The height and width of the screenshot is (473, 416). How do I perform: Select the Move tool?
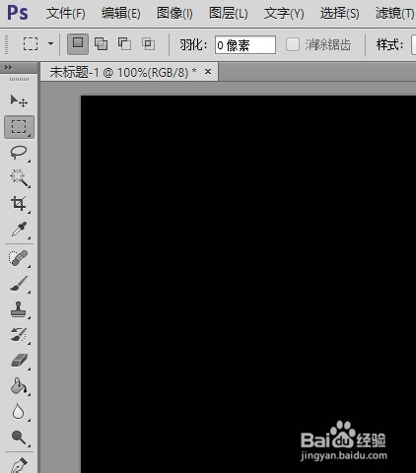[x=19, y=101]
